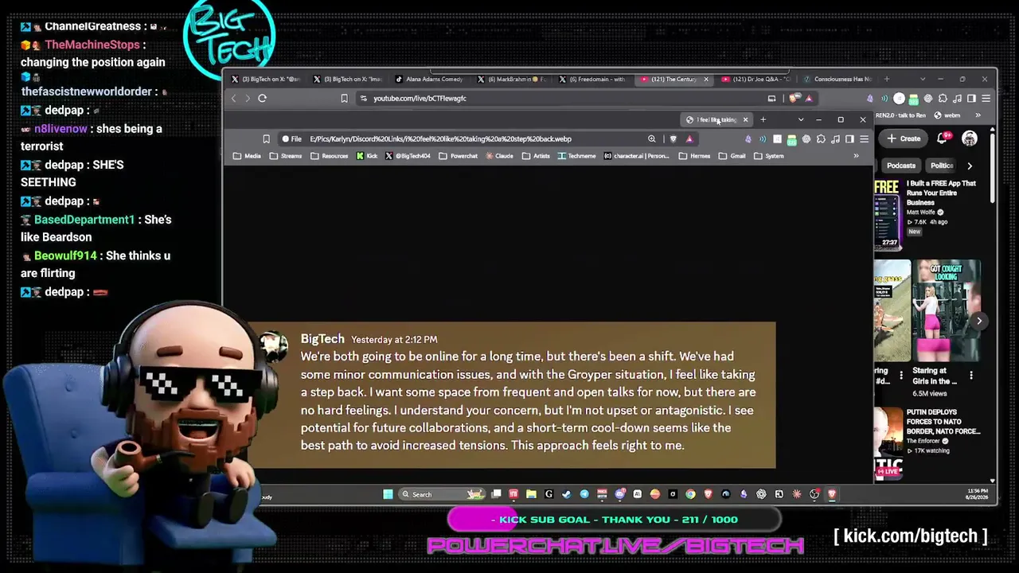Open File Explorer from the taskbar
1019x573 pixels.
tap(531, 494)
